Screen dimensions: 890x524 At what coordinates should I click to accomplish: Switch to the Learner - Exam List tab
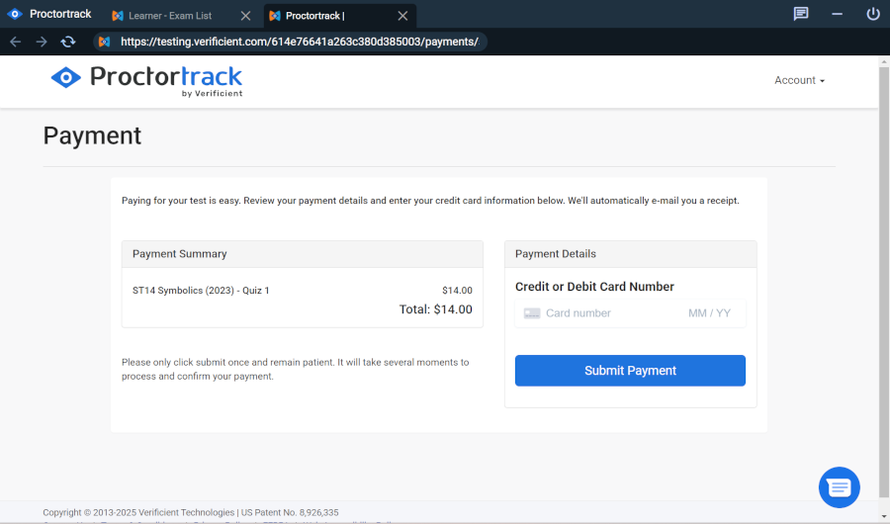(x=170, y=16)
